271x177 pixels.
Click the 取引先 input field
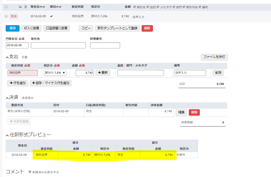58,45
